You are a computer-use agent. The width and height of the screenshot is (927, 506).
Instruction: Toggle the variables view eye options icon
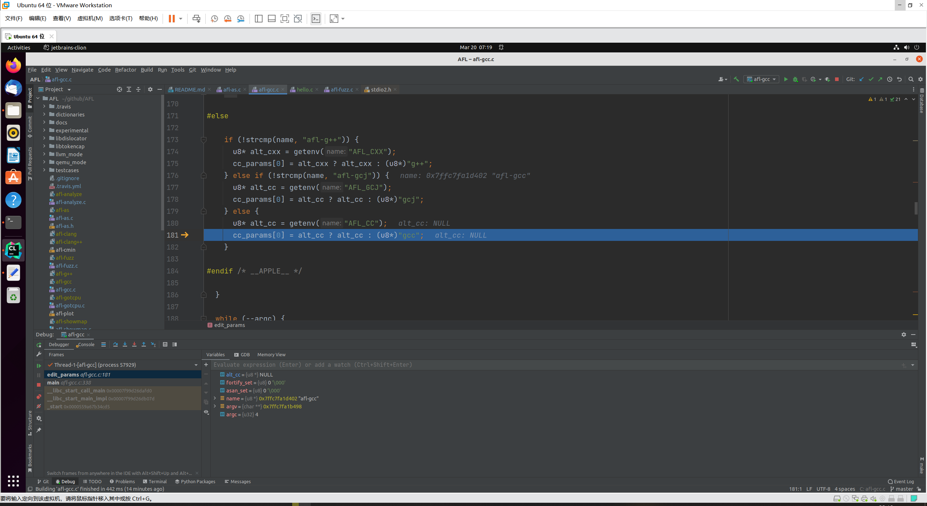[x=206, y=412]
